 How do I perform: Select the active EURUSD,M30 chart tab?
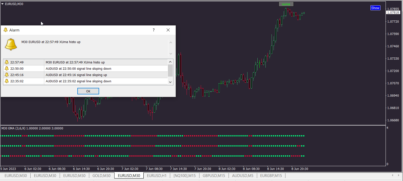point(129,176)
